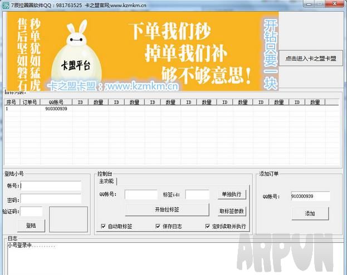The image size is (347, 275).
Task: Click the 登陆 button
Action: click(x=31, y=225)
